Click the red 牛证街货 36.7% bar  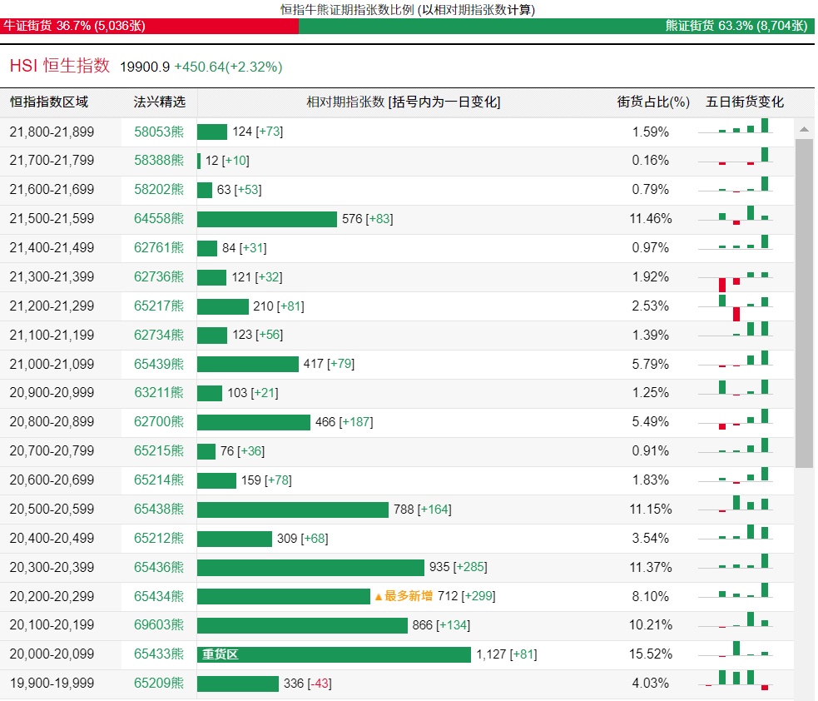(x=149, y=26)
